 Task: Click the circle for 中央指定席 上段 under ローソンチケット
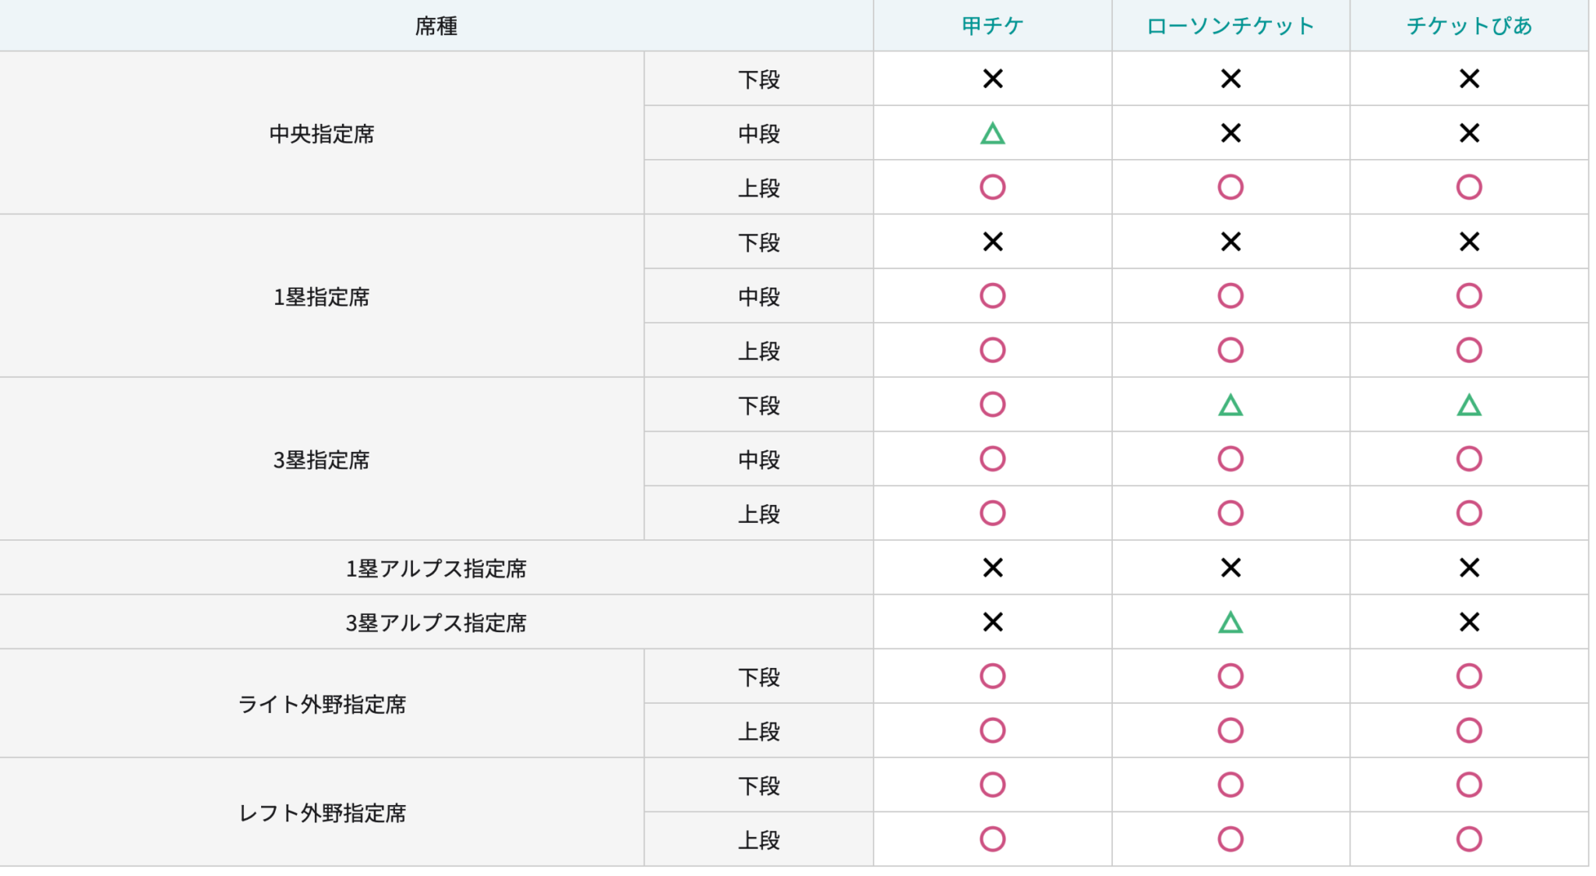1230,187
